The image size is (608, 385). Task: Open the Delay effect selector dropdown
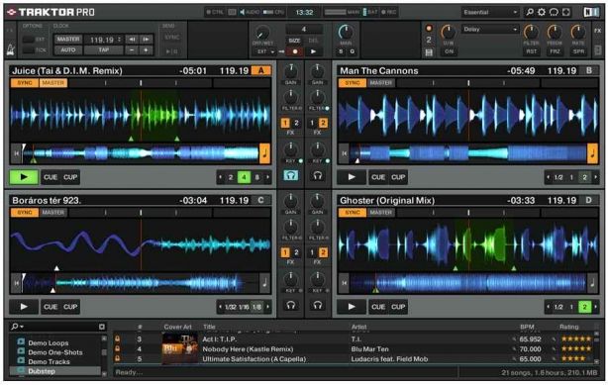point(490,29)
